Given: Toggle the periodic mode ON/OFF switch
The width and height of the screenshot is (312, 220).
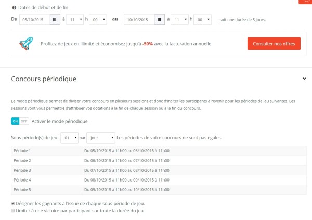Looking at the screenshot, I should tap(20, 121).
